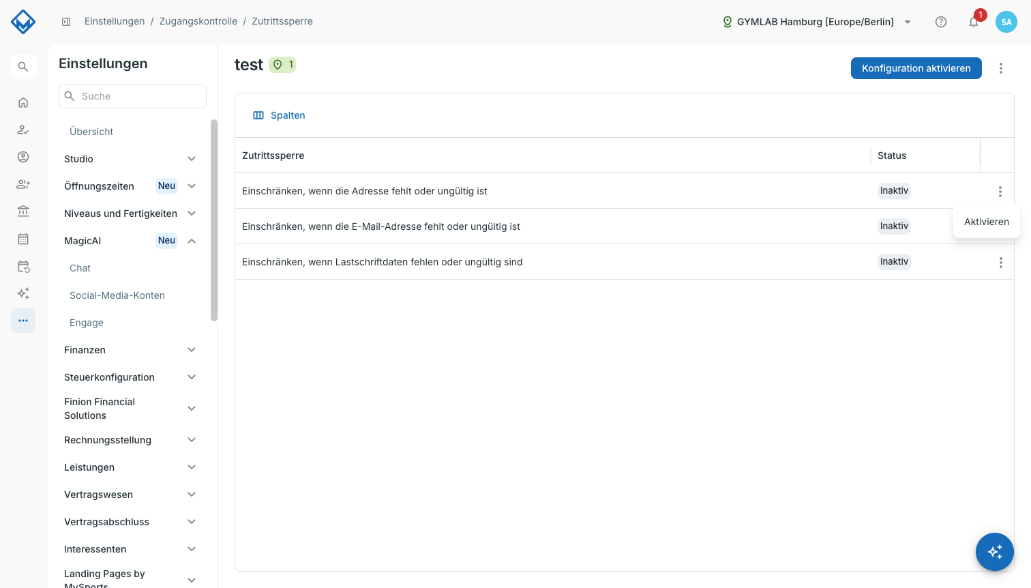Open Engage under MagicAI
Image resolution: width=1031 pixels, height=588 pixels.
coord(87,323)
